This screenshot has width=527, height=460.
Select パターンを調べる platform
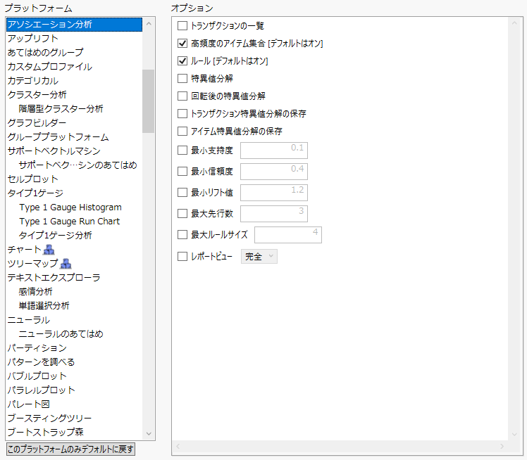point(74,362)
